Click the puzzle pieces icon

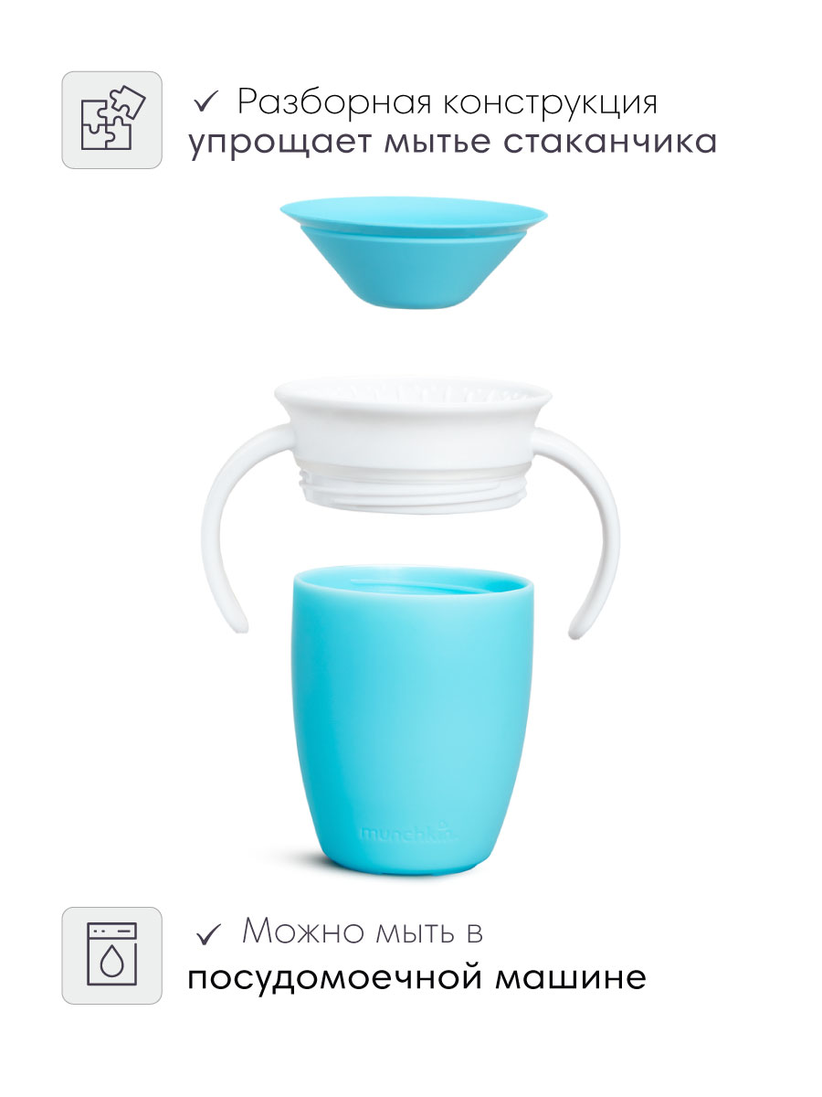coord(111,120)
